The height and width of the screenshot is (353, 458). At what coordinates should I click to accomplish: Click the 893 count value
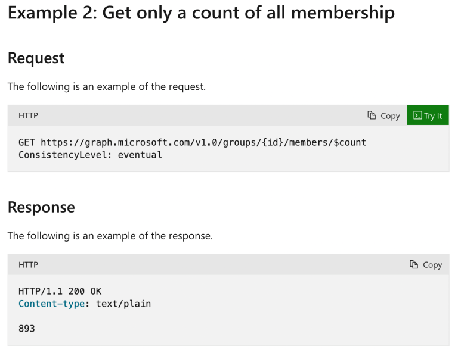[27, 329]
